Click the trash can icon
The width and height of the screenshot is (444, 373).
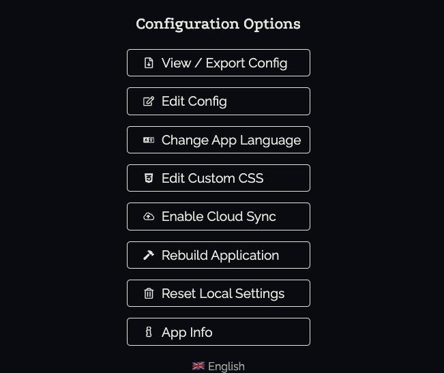(x=149, y=294)
